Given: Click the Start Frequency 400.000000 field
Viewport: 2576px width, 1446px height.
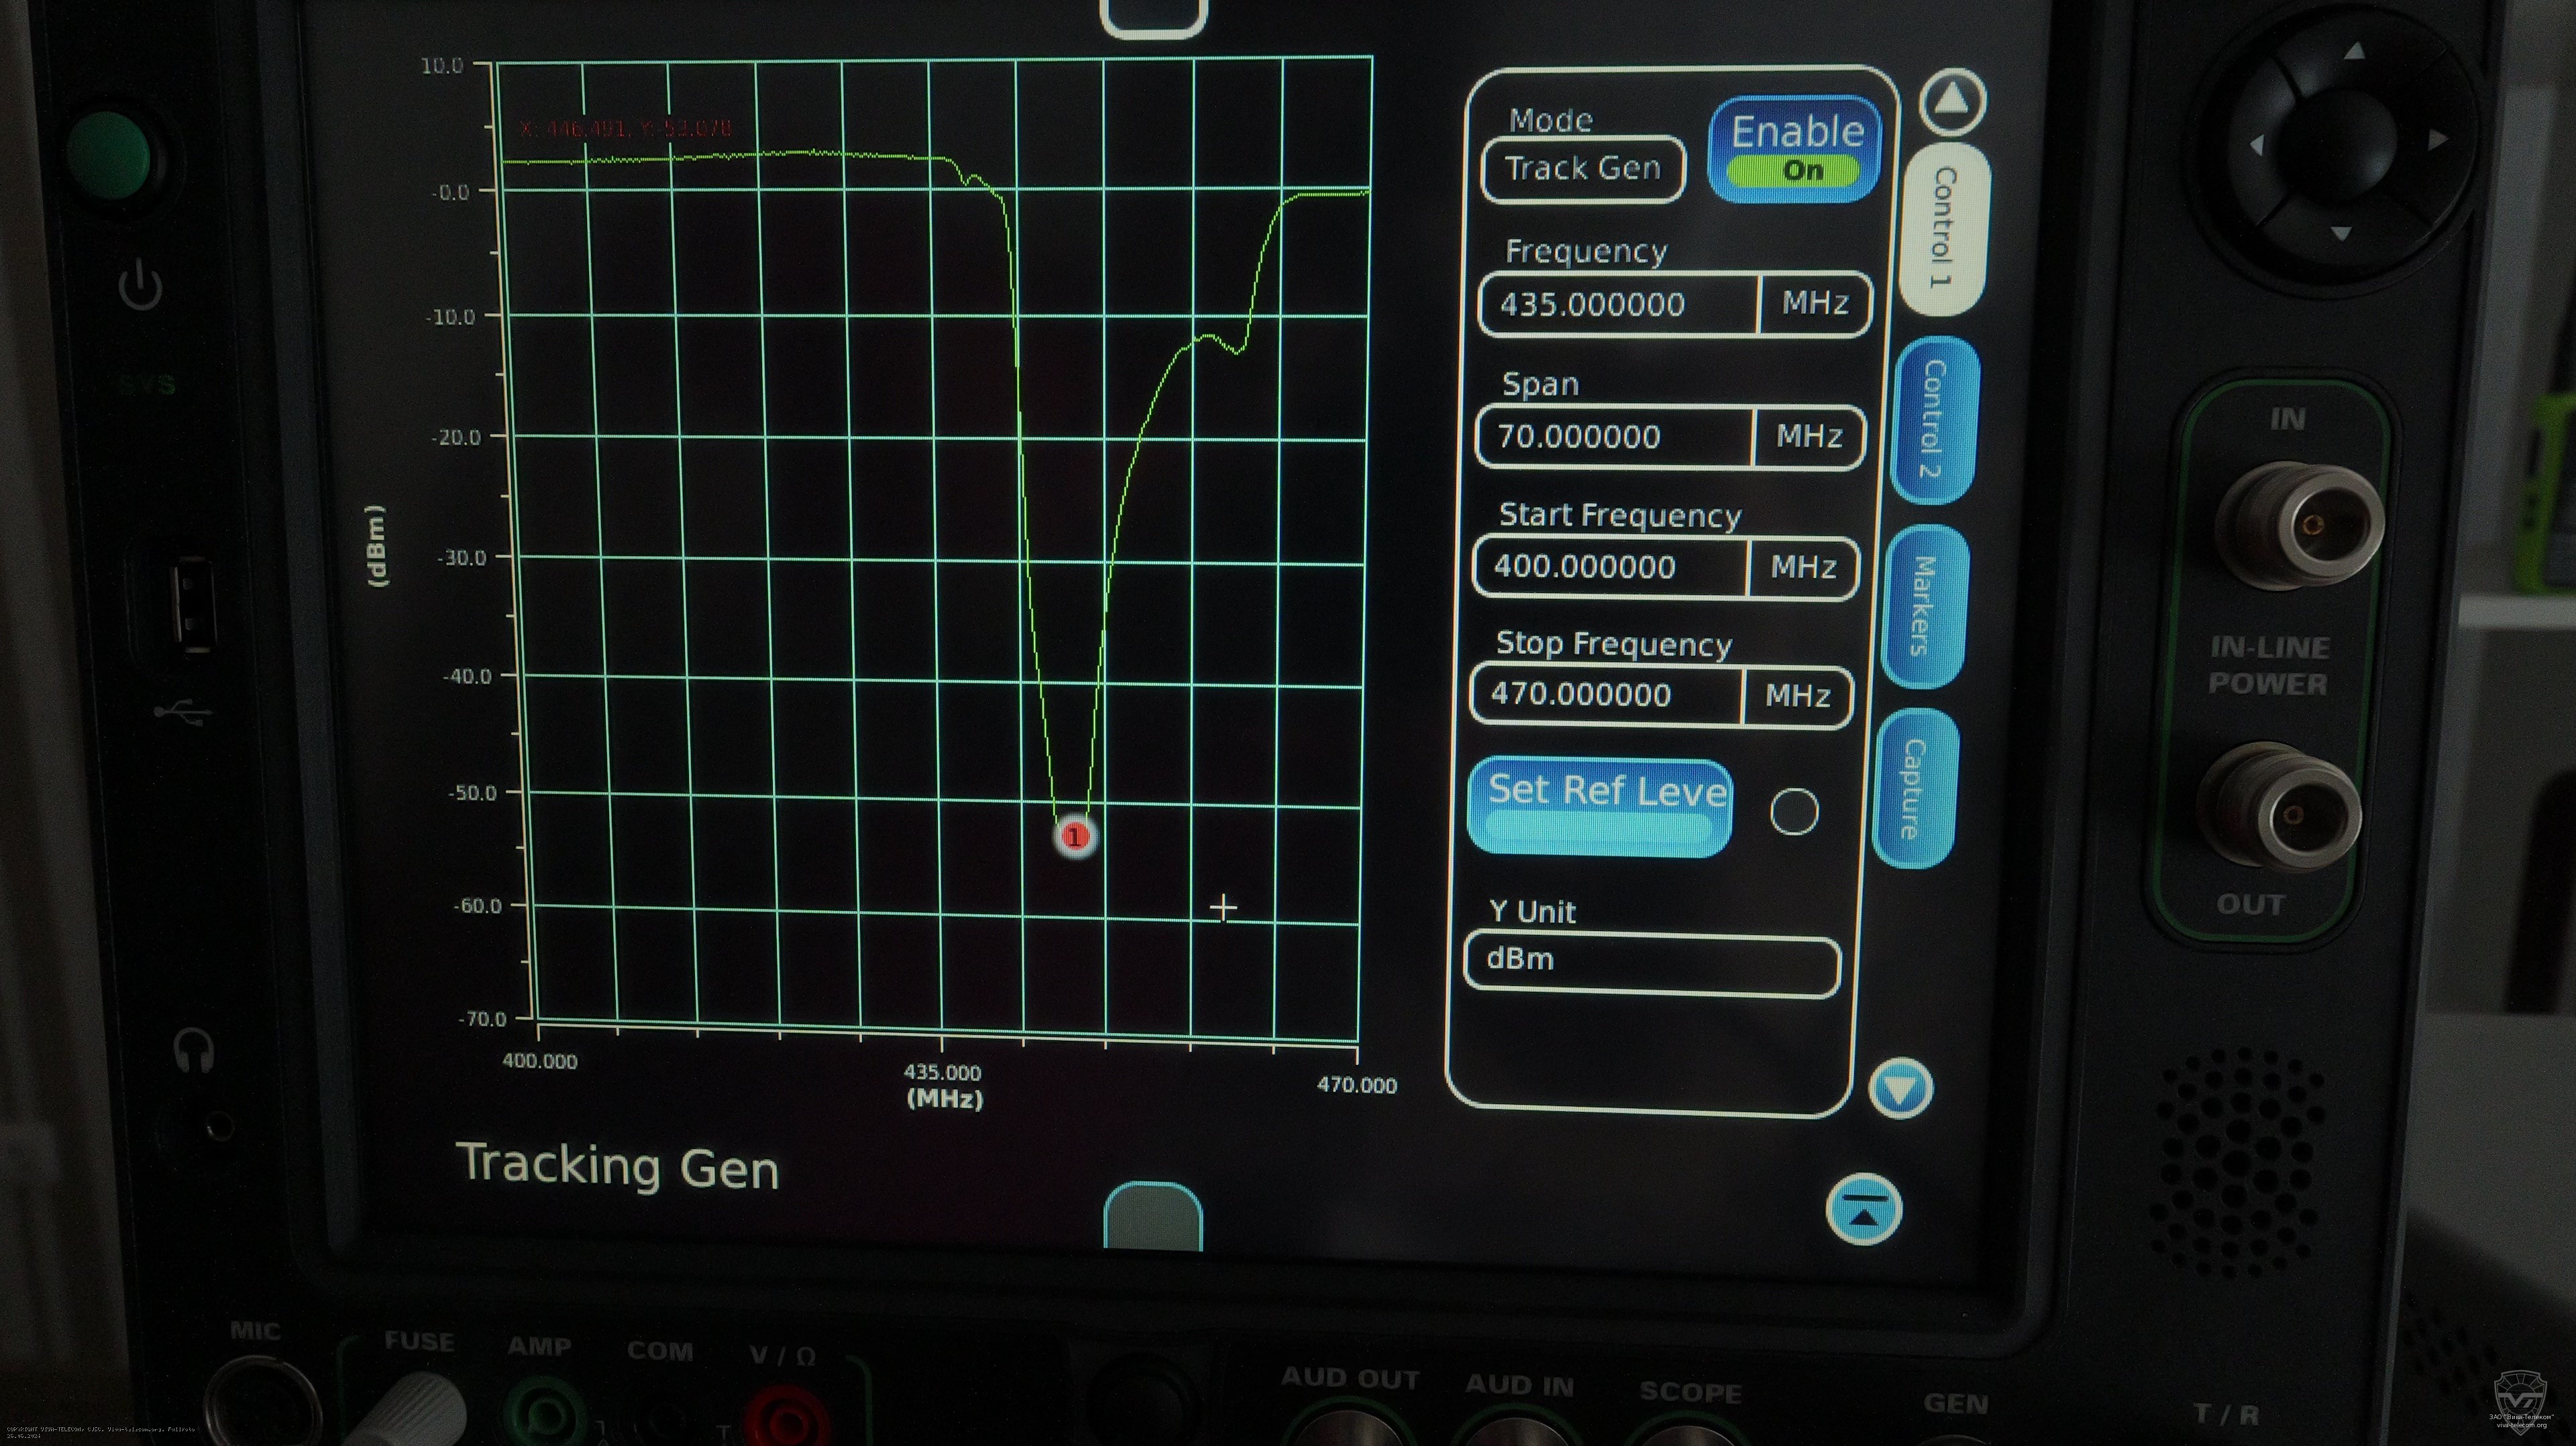Looking at the screenshot, I should [x=1610, y=567].
